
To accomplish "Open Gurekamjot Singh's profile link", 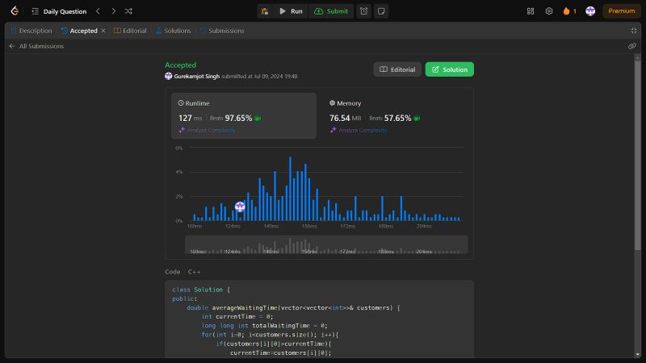I will tap(196, 76).
